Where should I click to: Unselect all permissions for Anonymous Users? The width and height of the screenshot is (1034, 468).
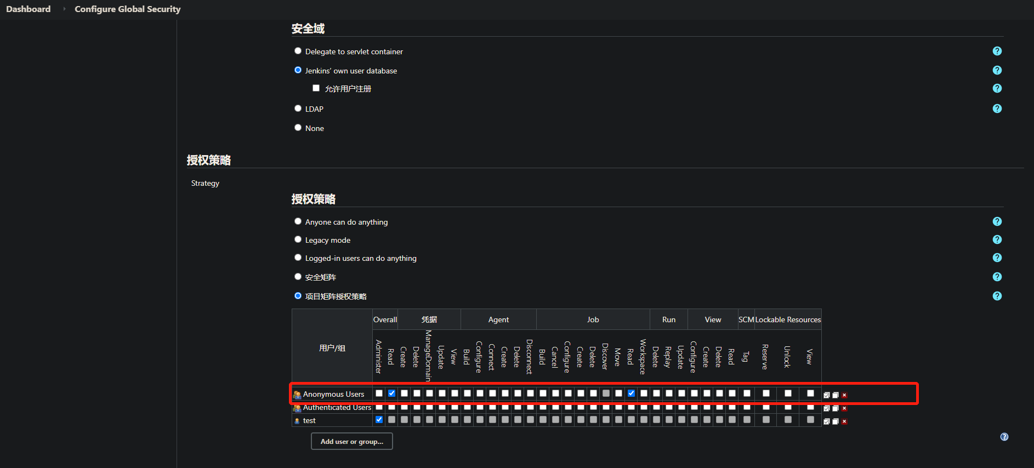click(836, 395)
